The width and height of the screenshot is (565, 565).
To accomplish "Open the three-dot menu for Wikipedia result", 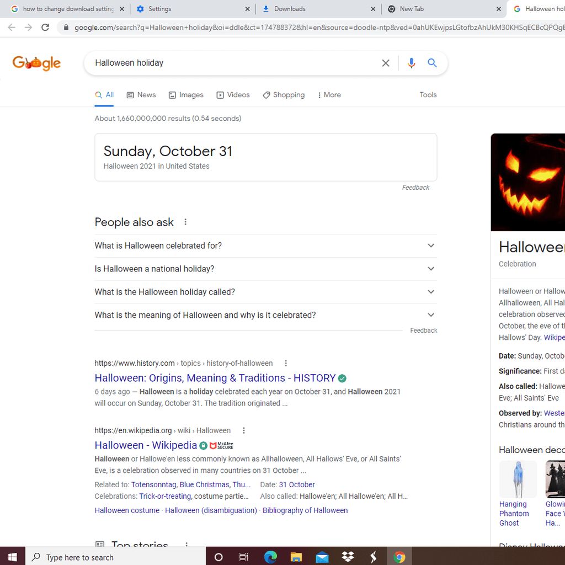I will (243, 430).
